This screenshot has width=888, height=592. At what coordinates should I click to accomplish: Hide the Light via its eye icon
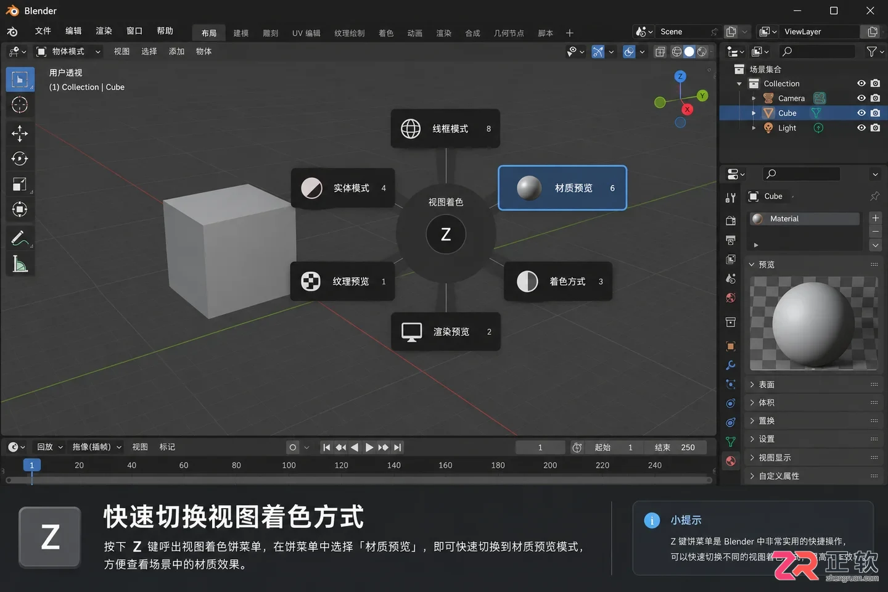pyautogui.click(x=861, y=128)
